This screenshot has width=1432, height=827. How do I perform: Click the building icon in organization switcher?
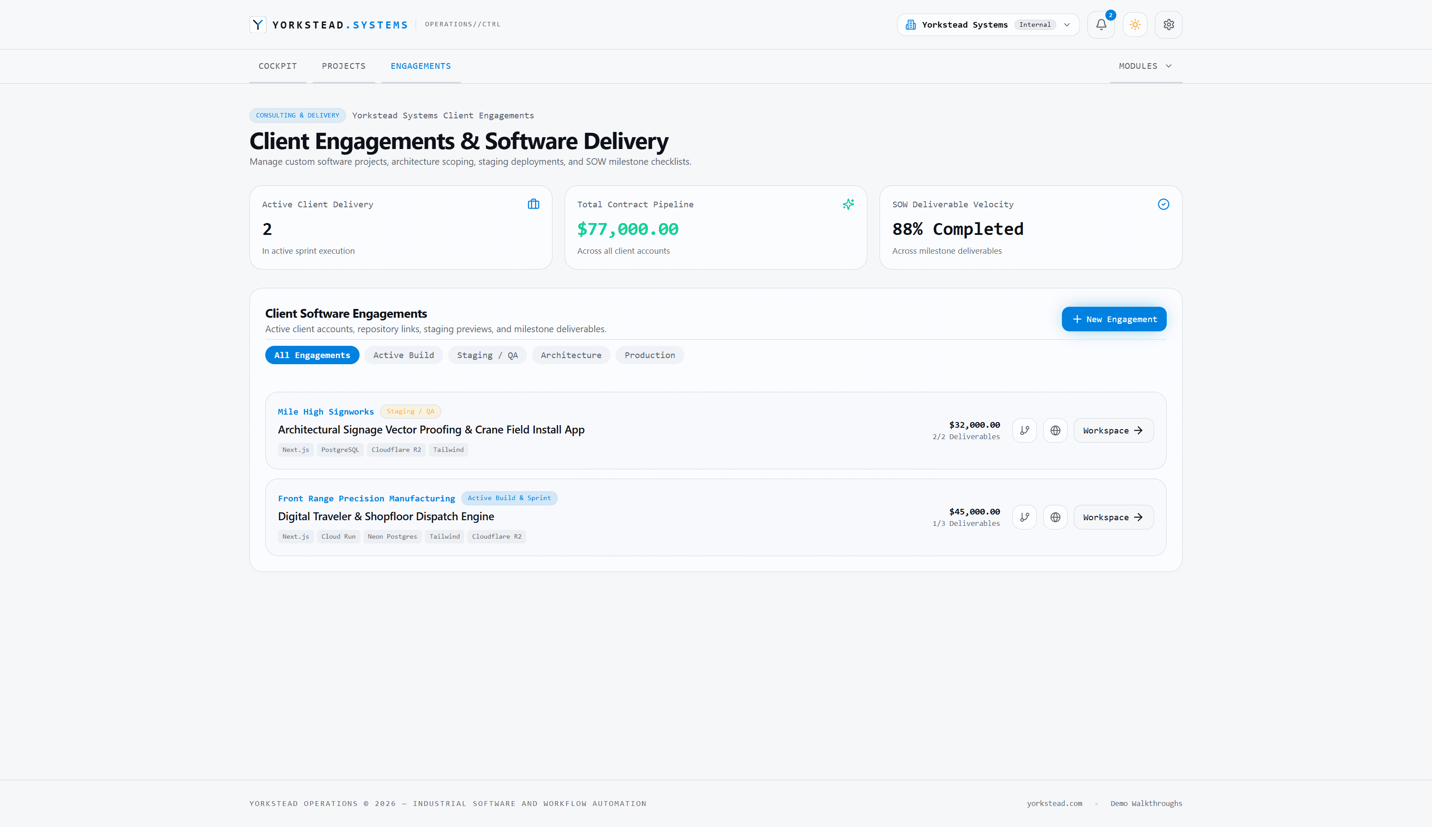click(x=910, y=25)
